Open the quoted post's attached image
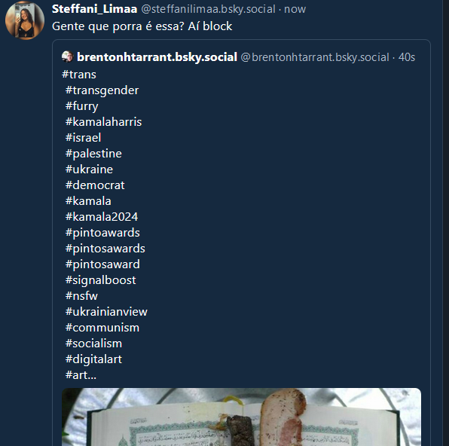The width and height of the screenshot is (449, 446). point(241,417)
